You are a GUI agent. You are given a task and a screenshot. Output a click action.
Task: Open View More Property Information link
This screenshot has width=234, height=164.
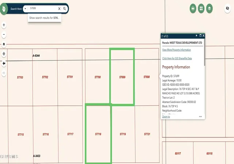[x=177, y=50]
